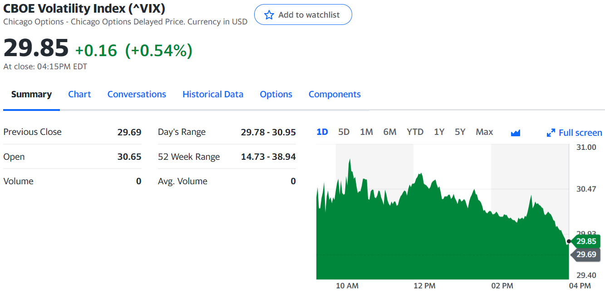Click the Full screen link text
605x292 pixels.
tap(580, 133)
